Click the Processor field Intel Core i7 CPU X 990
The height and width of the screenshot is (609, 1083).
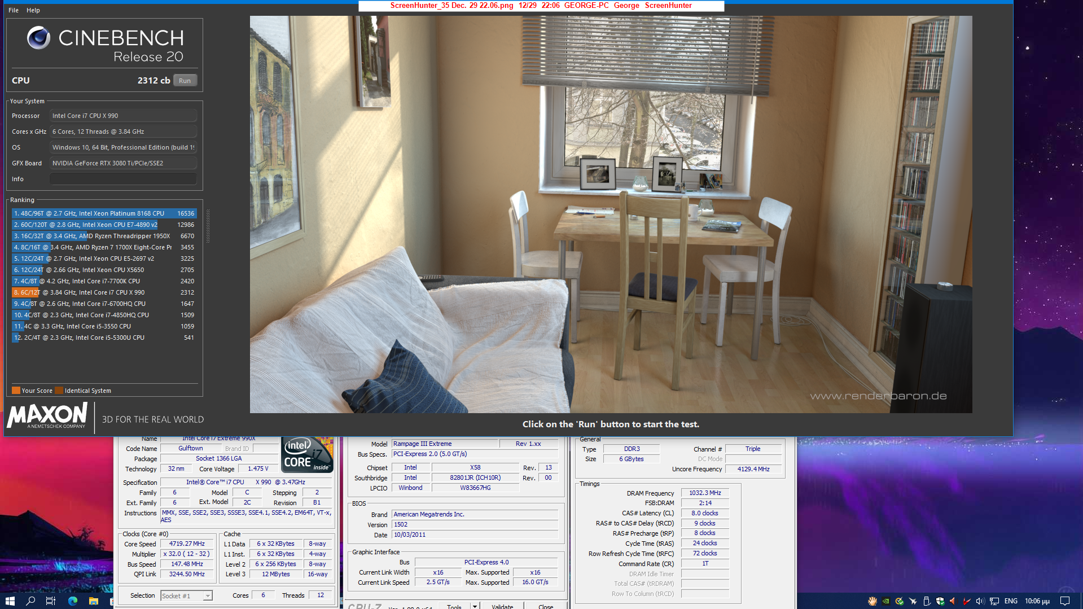[x=123, y=116]
